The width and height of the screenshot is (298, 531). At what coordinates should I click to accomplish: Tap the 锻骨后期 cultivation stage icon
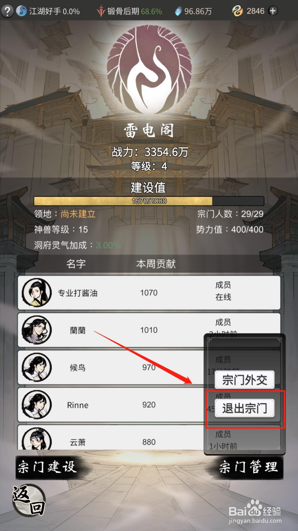tap(101, 11)
